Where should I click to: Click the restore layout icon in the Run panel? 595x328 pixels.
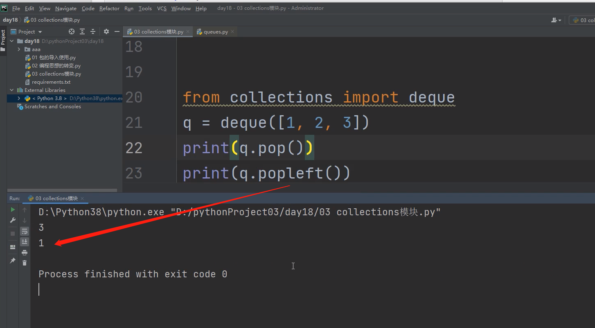tap(13, 247)
